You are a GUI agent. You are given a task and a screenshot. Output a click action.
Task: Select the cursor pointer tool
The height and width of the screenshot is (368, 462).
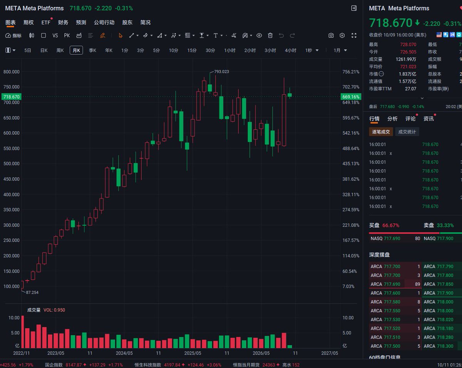[121, 35]
